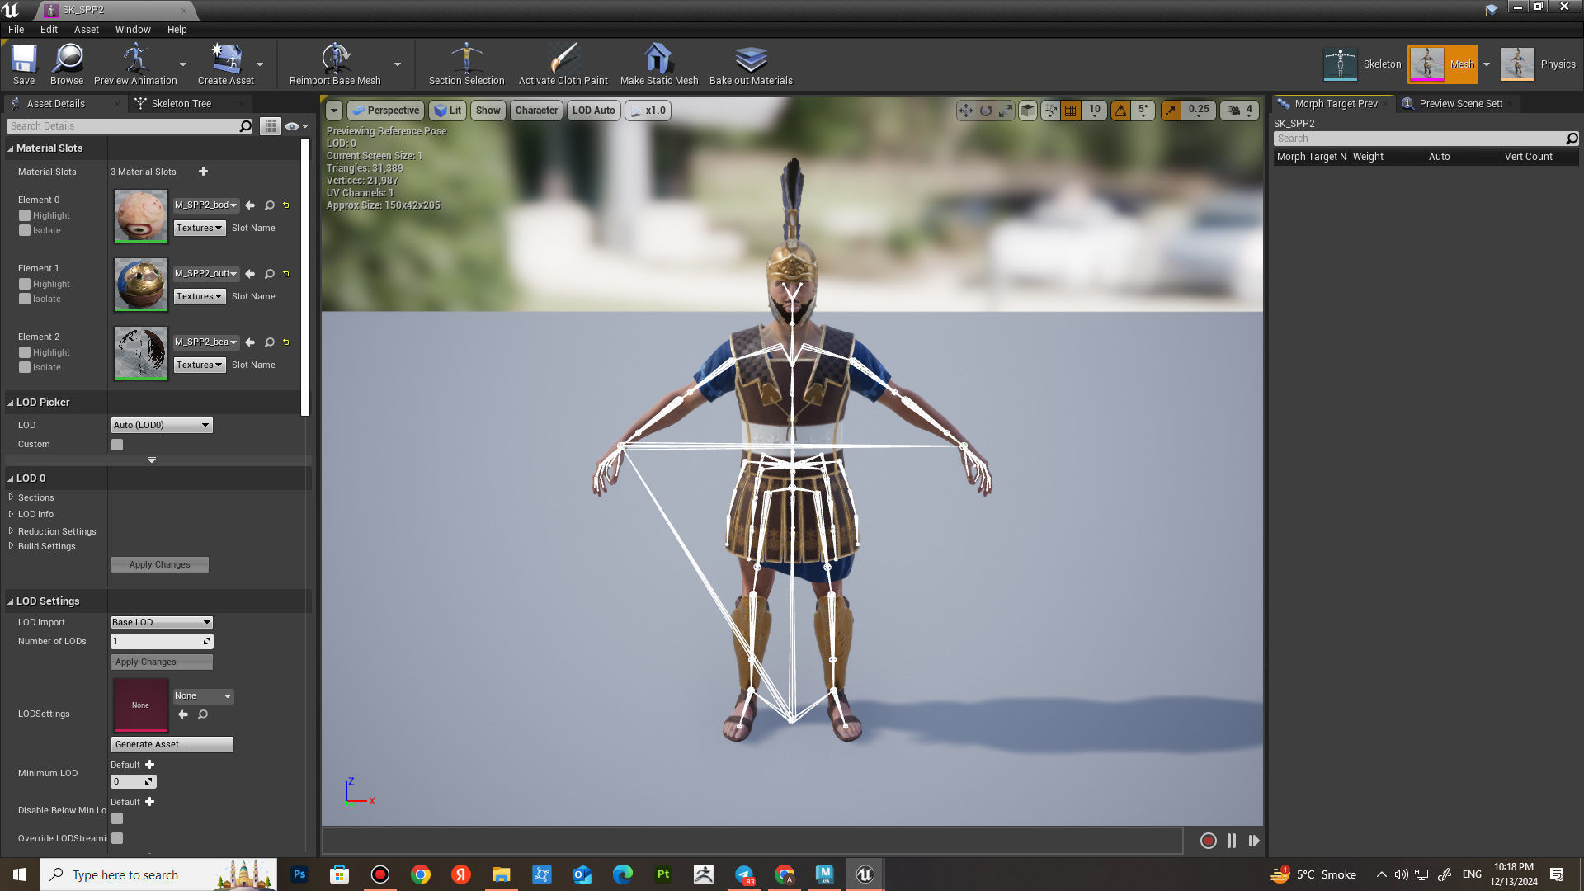Reimport Base Mesh

click(x=335, y=64)
